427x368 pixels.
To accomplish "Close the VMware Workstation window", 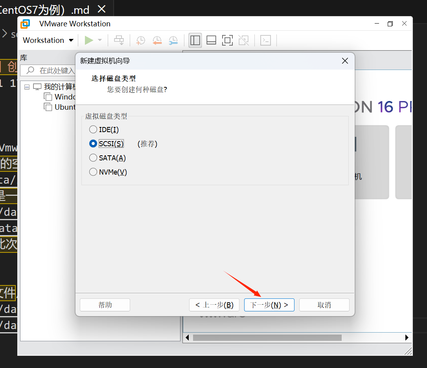I will tap(405, 24).
